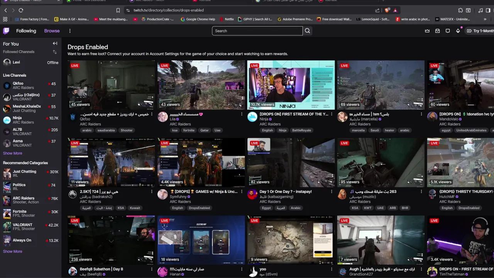Open Just Chatting recommended category
Viewport: 494px width, 278px height.
(30, 173)
